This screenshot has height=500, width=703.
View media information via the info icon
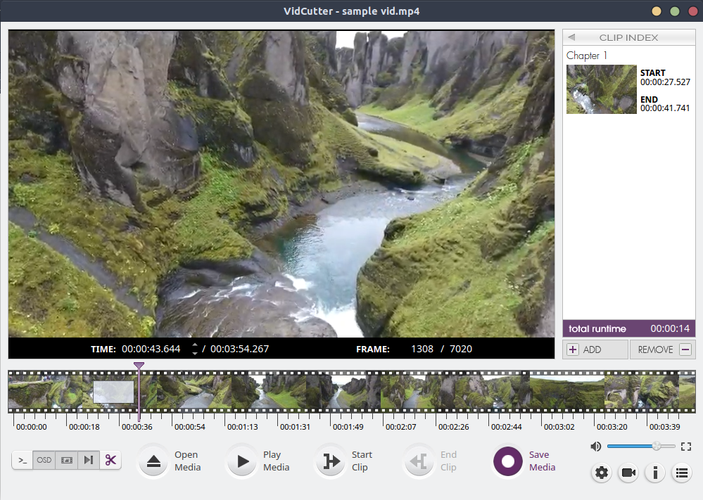[x=654, y=473]
